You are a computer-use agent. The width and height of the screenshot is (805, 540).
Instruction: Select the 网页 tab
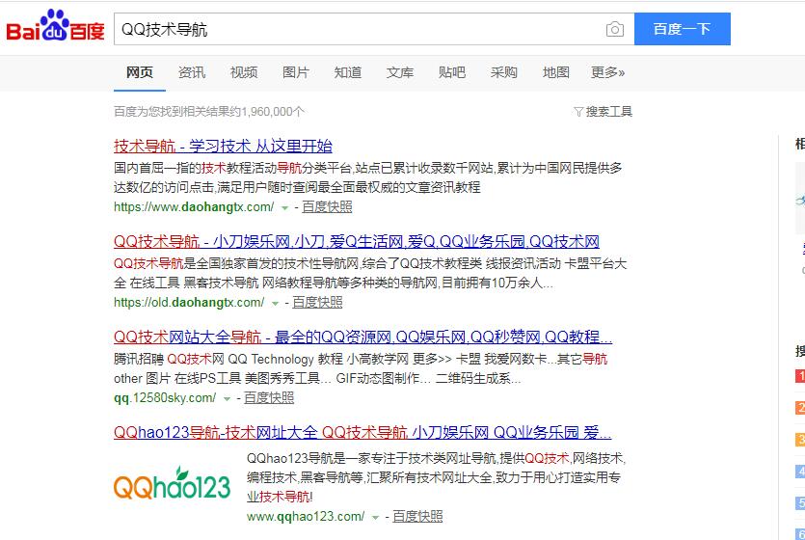point(140,72)
